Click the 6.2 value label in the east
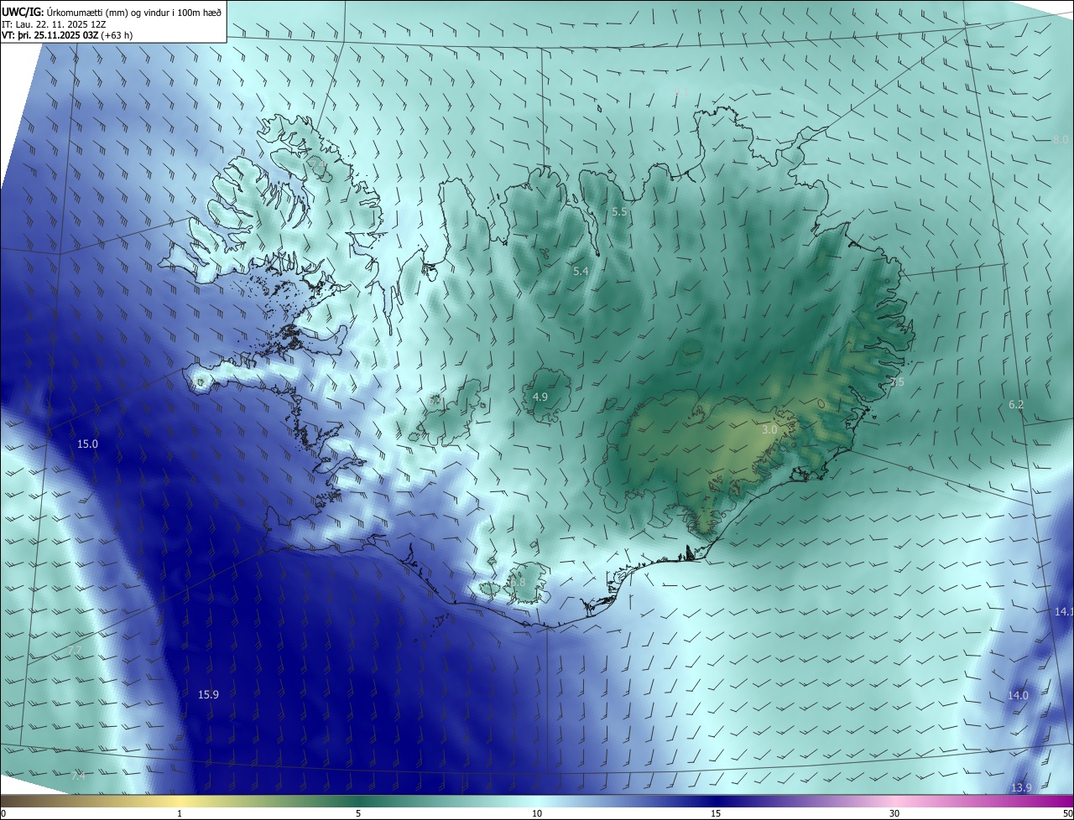 [x=1016, y=404]
